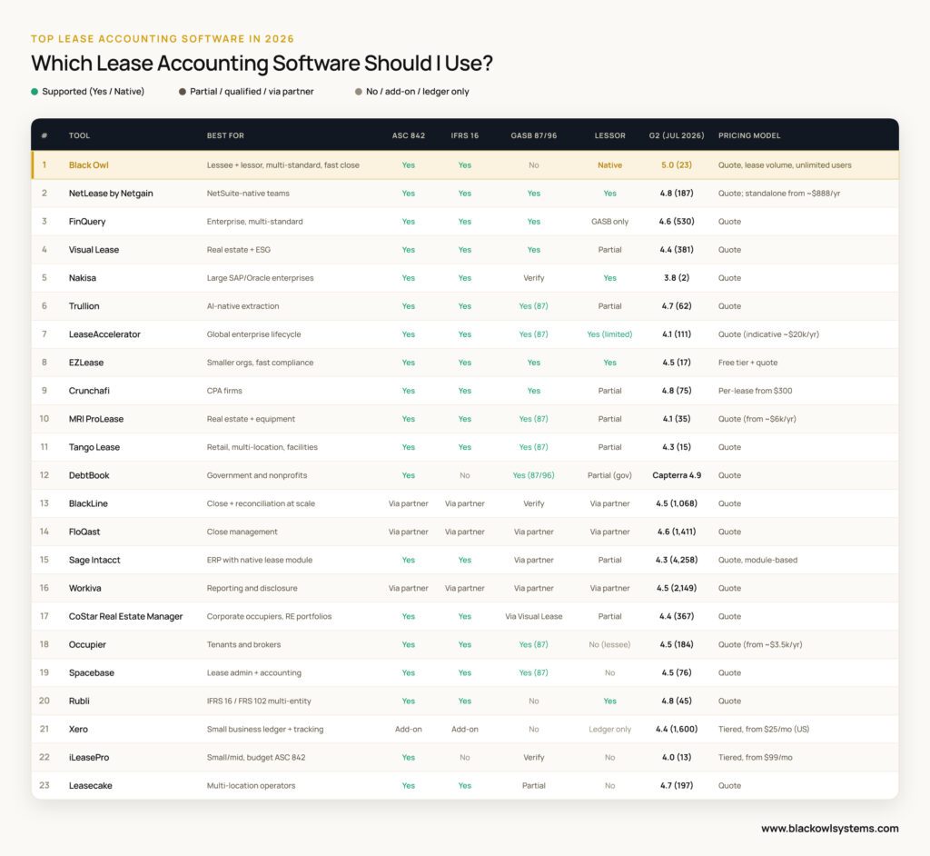The image size is (930, 856).
Task: Click the 'Capterra 4.9' rating cell
Action: point(677,475)
